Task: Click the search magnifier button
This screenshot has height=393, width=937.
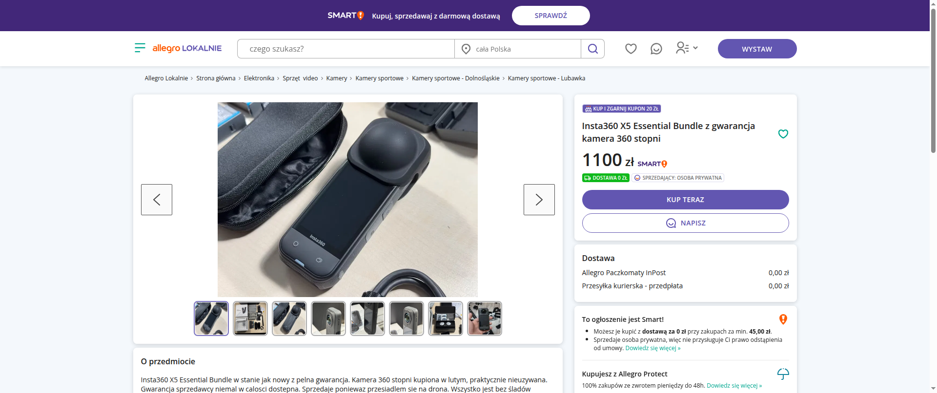Action: coord(592,49)
